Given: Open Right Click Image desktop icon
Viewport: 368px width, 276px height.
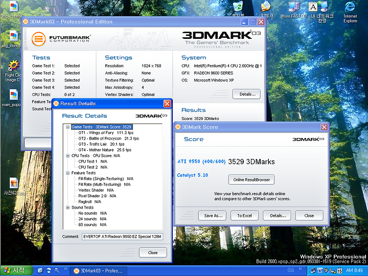Looking at the screenshot, I should (13, 71).
